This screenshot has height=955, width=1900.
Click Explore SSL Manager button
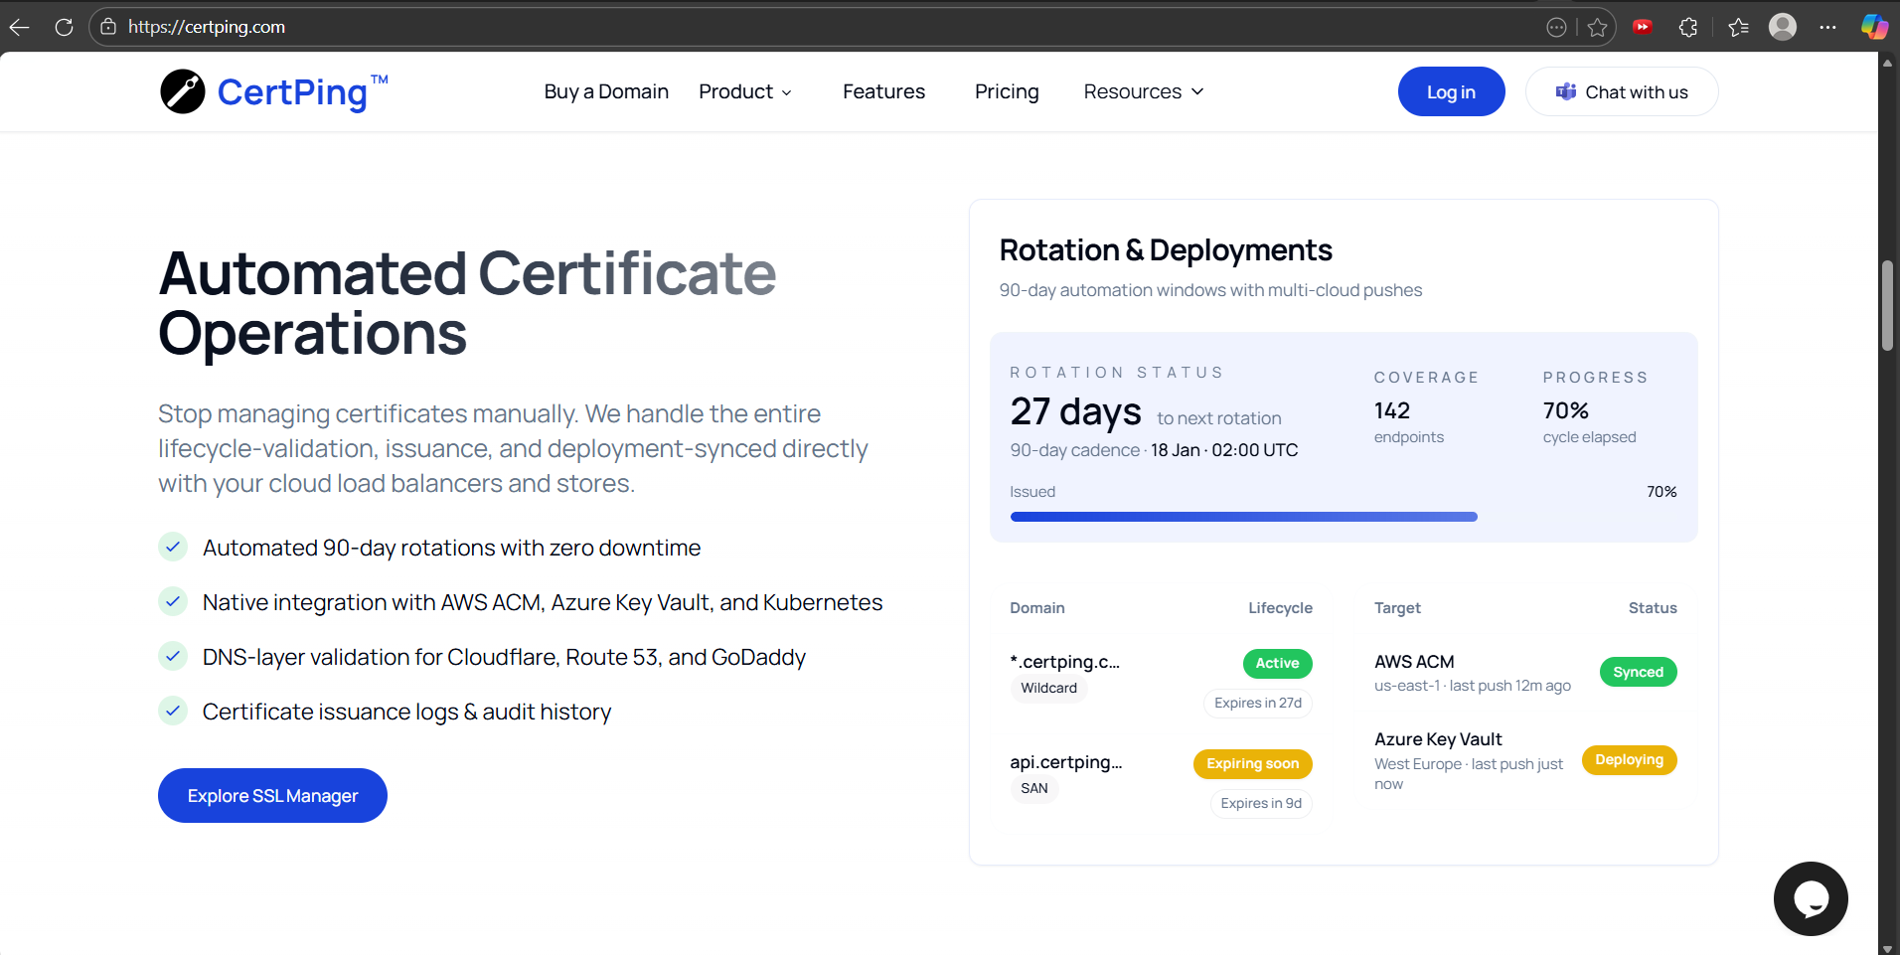272,795
